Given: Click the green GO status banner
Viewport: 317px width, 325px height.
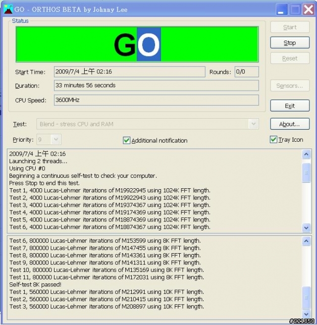Looking at the screenshot, I should click(137, 45).
